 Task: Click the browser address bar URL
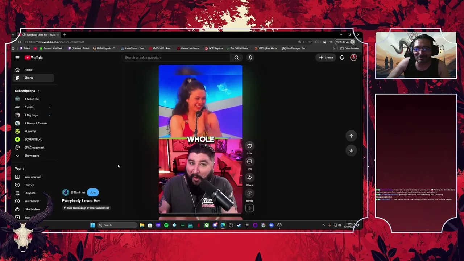click(57, 42)
